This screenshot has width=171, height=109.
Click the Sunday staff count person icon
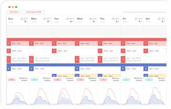pyautogui.click(x=25, y=21)
